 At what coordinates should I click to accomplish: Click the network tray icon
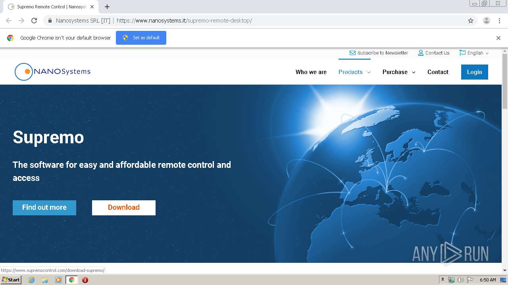(x=451, y=280)
